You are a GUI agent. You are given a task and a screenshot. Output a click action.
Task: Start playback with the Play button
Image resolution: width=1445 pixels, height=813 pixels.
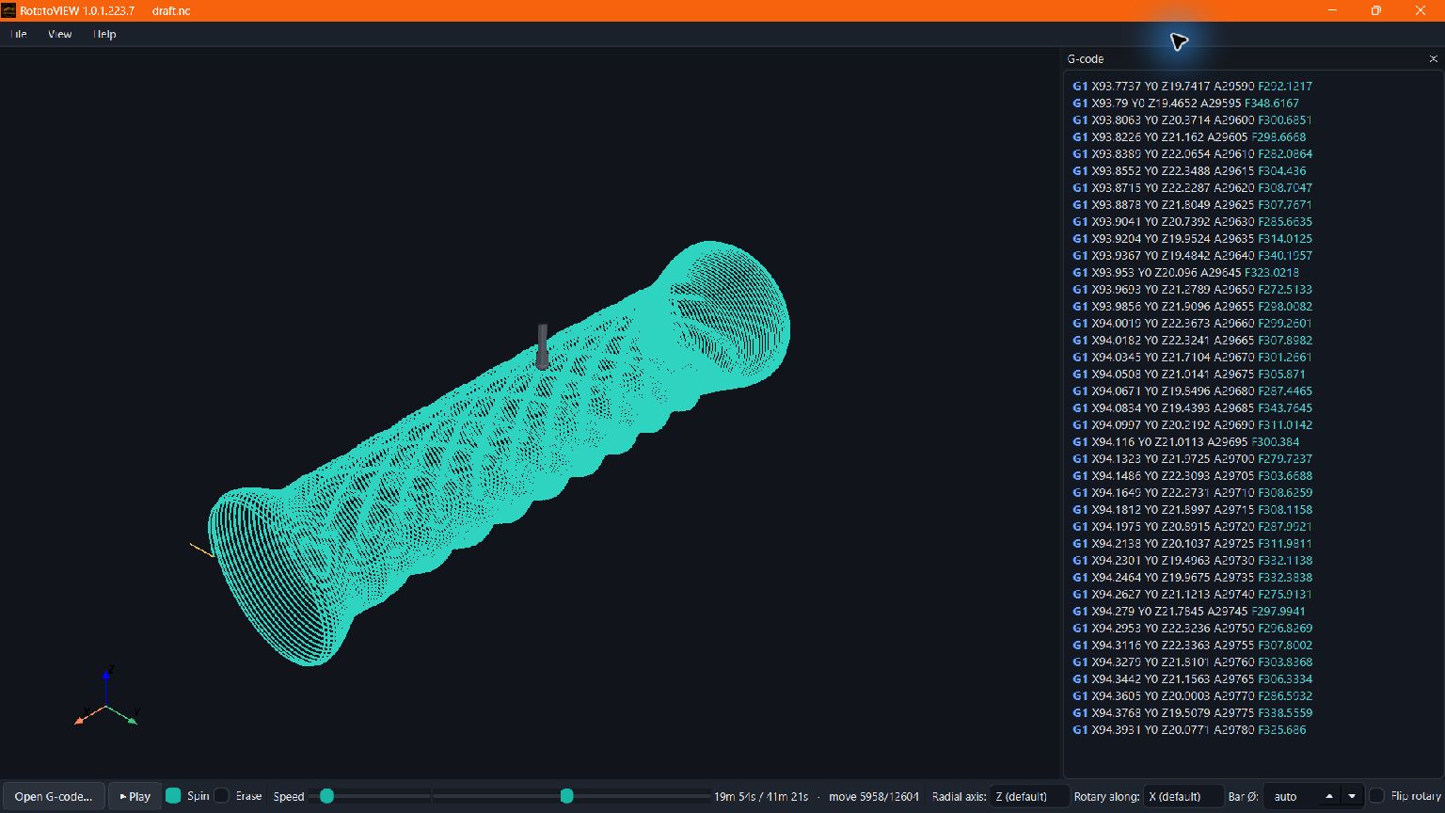(135, 796)
